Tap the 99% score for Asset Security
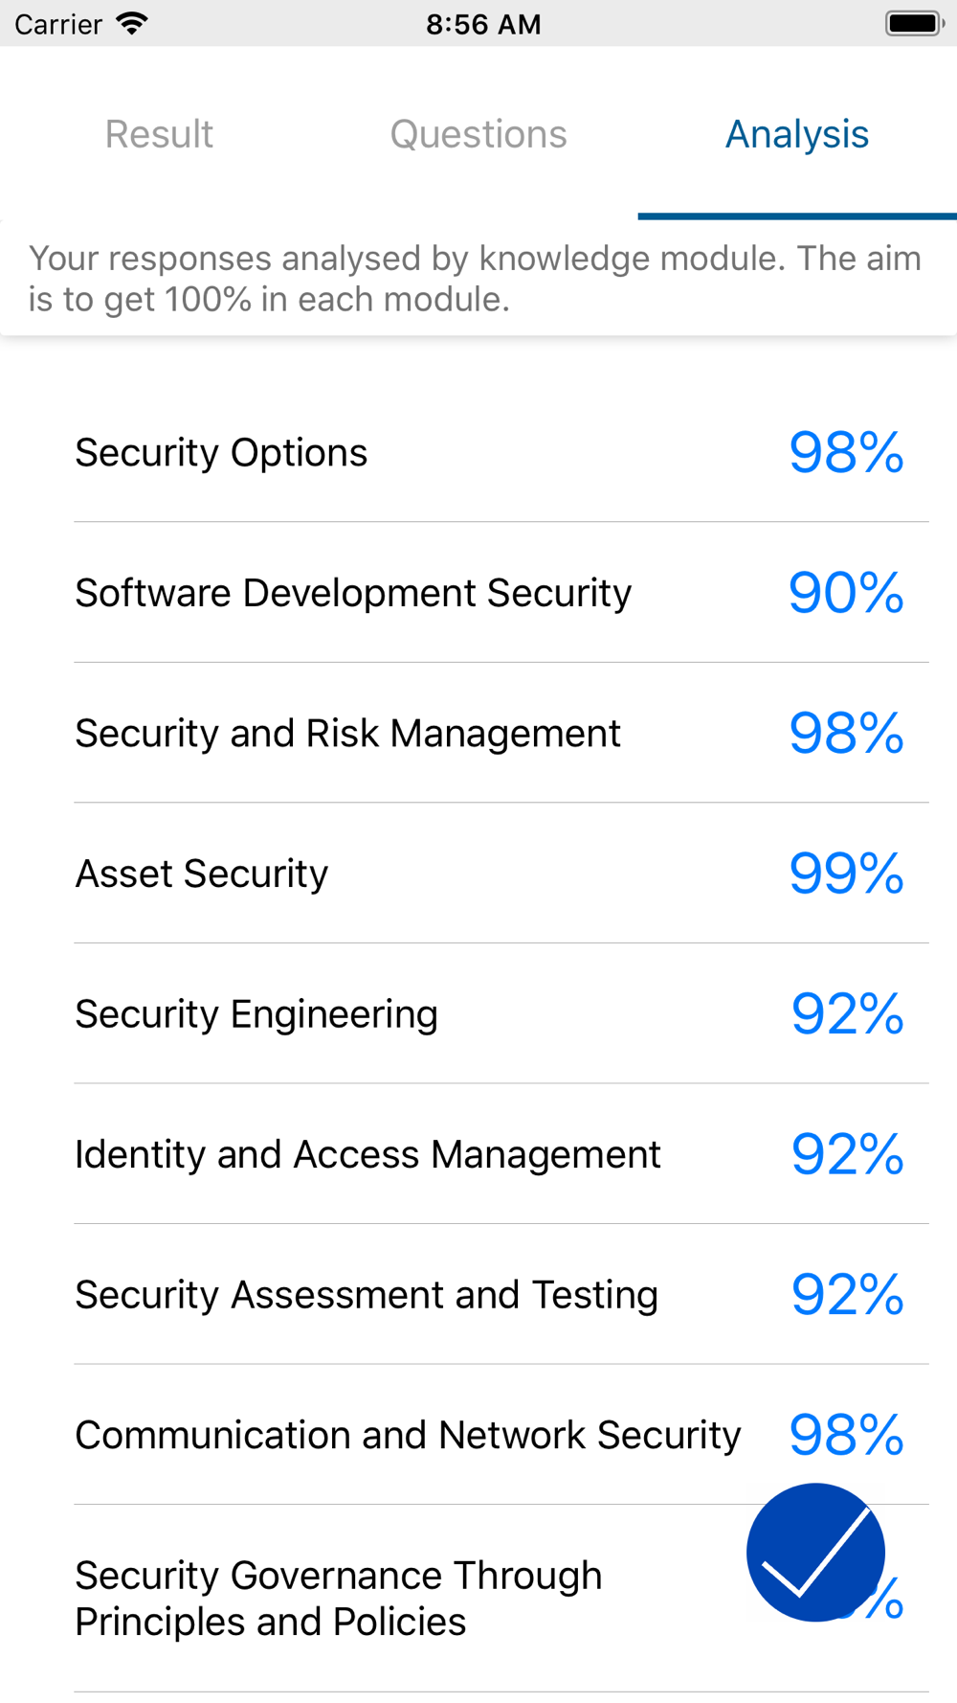Viewport: 957px width, 1703px height. pyautogui.click(x=847, y=874)
